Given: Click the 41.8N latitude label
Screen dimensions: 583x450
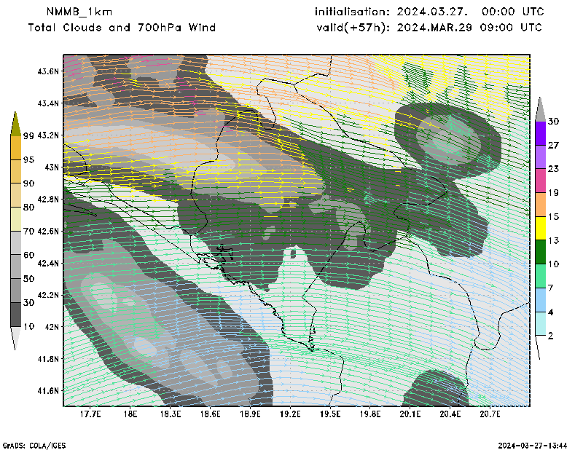Looking at the screenshot, I should click(48, 358).
